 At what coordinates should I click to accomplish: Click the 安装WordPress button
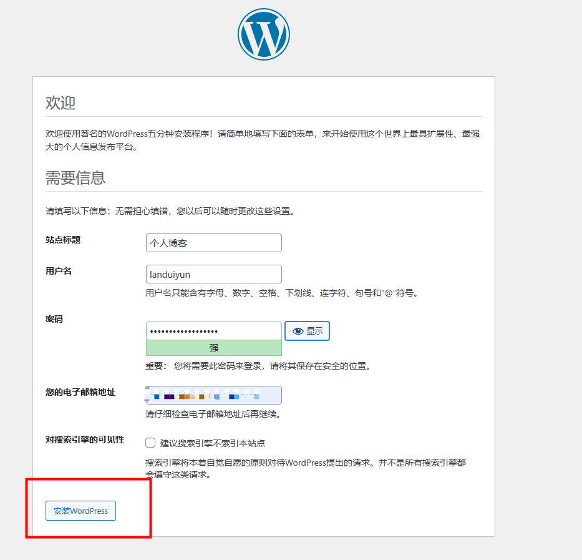click(80, 511)
